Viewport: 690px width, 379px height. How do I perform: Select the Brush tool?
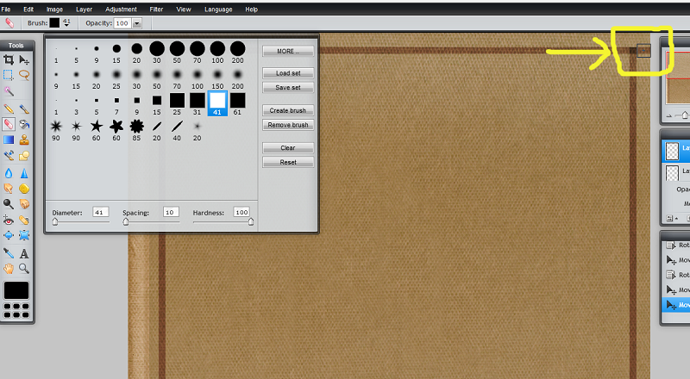pos(24,109)
